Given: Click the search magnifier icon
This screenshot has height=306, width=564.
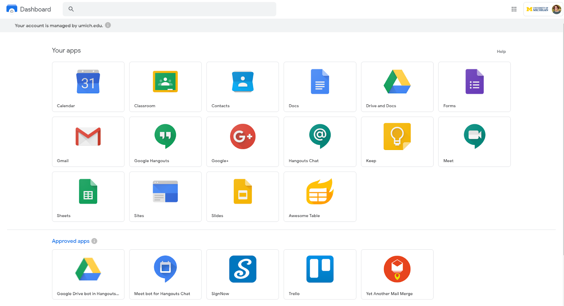Looking at the screenshot, I should (71, 9).
